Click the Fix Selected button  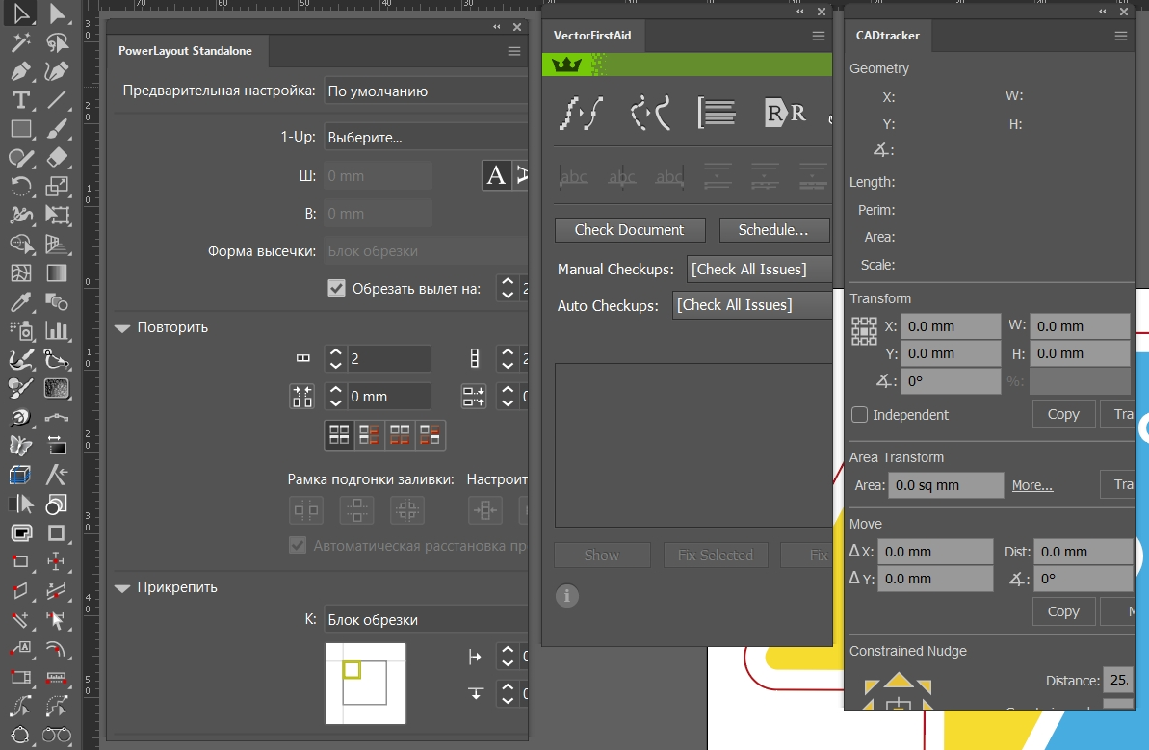click(716, 556)
